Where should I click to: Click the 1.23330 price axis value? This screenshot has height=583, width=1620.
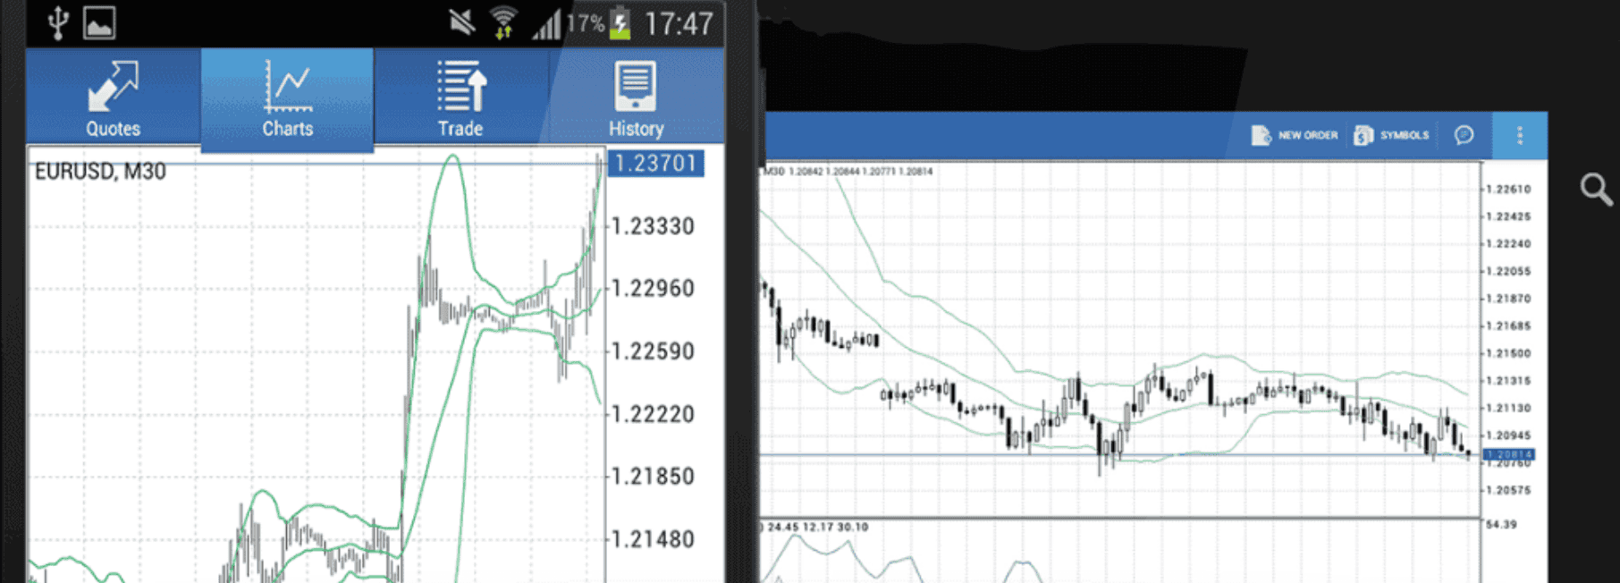[654, 226]
